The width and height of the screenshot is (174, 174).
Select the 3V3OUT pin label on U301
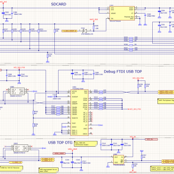click(x=75, y=97)
